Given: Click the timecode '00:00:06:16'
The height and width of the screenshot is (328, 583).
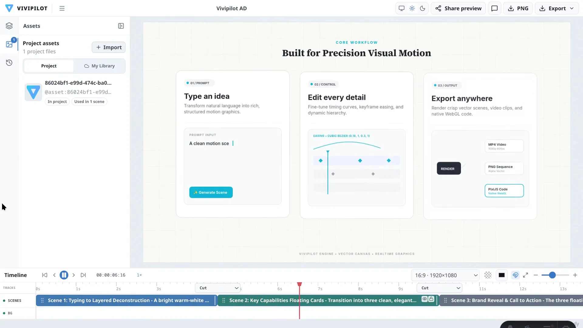Looking at the screenshot, I should [x=111, y=275].
